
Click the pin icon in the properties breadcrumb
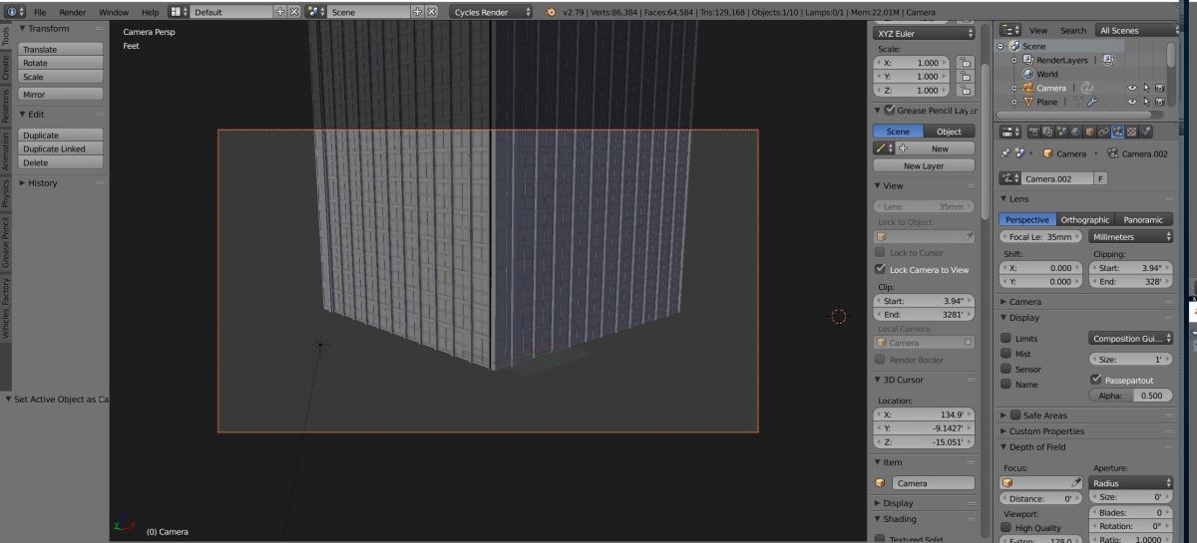point(1004,153)
